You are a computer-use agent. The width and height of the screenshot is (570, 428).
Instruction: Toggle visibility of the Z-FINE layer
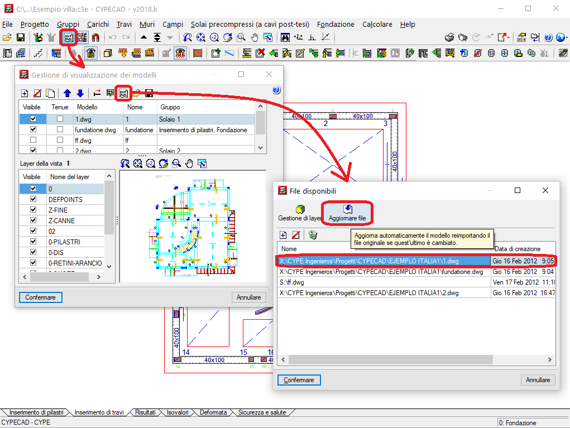(x=33, y=209)
